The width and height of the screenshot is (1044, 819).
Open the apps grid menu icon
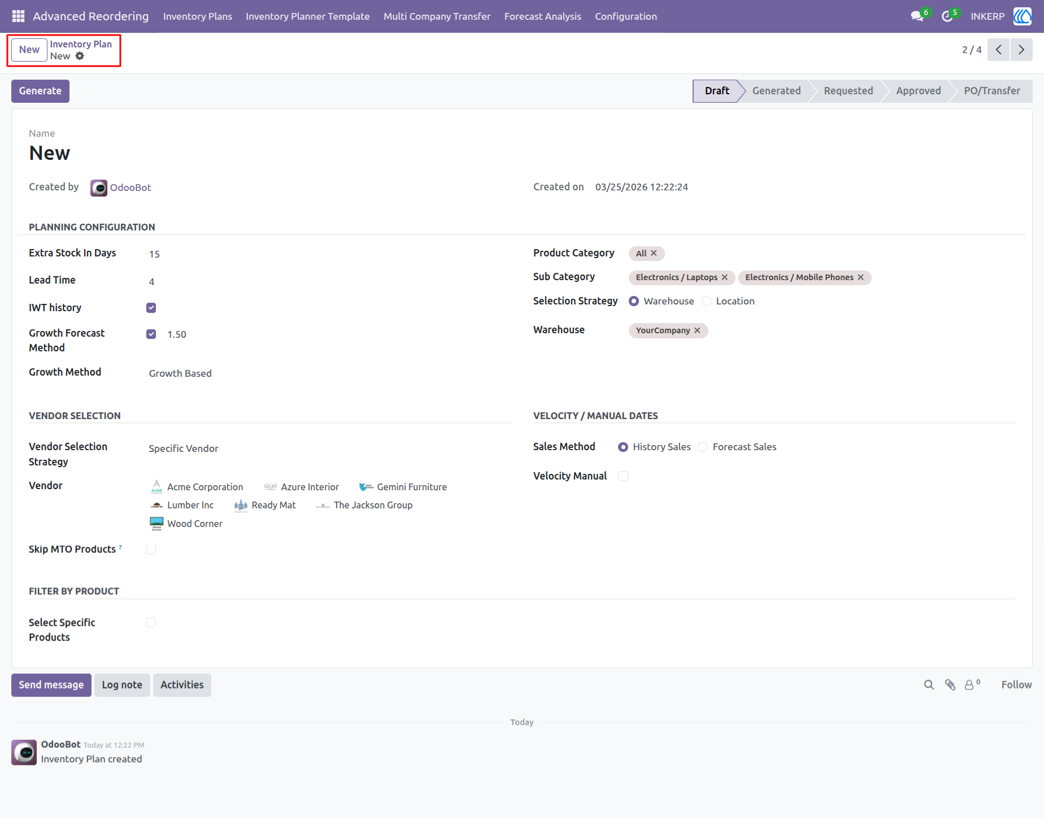tap(18, 16)
